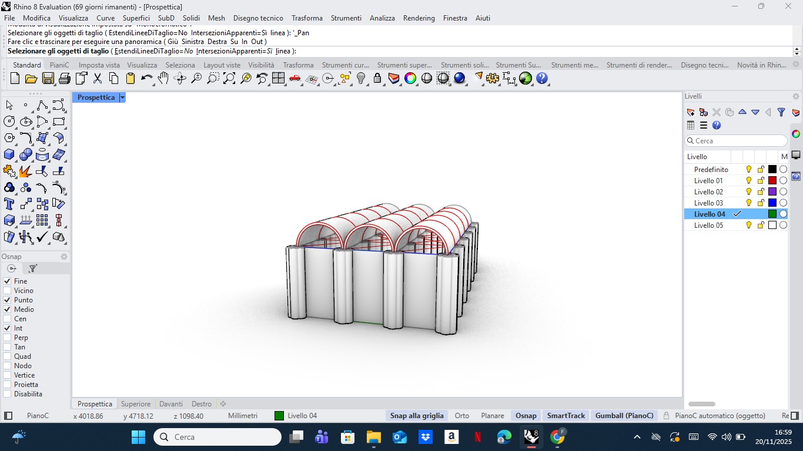Click the Gumball (PianoC) status button

click(624, 416)
